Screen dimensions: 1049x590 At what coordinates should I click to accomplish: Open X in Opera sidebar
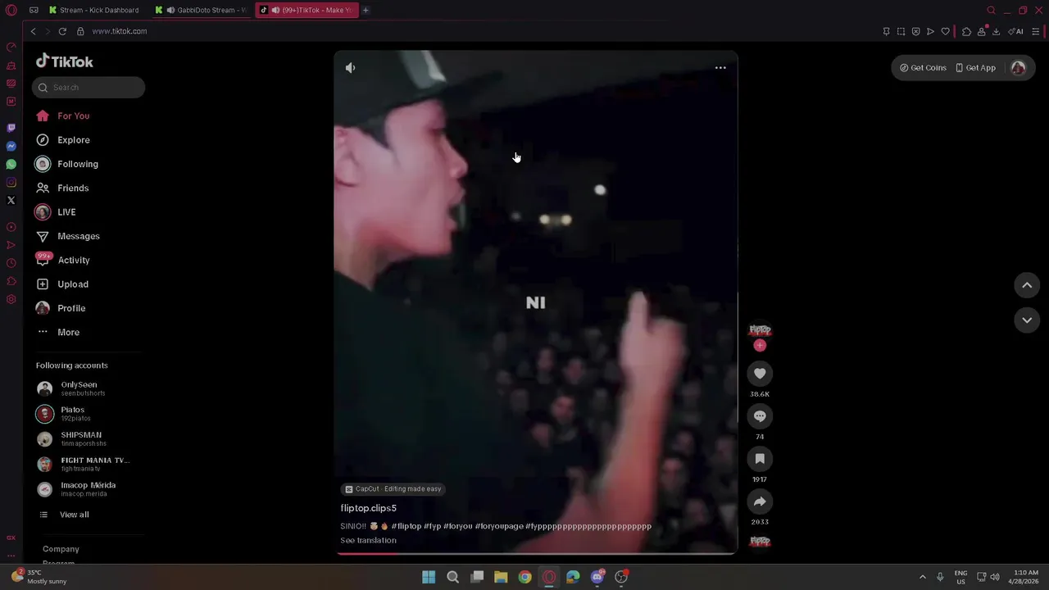pyautogui.click(x=11, y=200)
